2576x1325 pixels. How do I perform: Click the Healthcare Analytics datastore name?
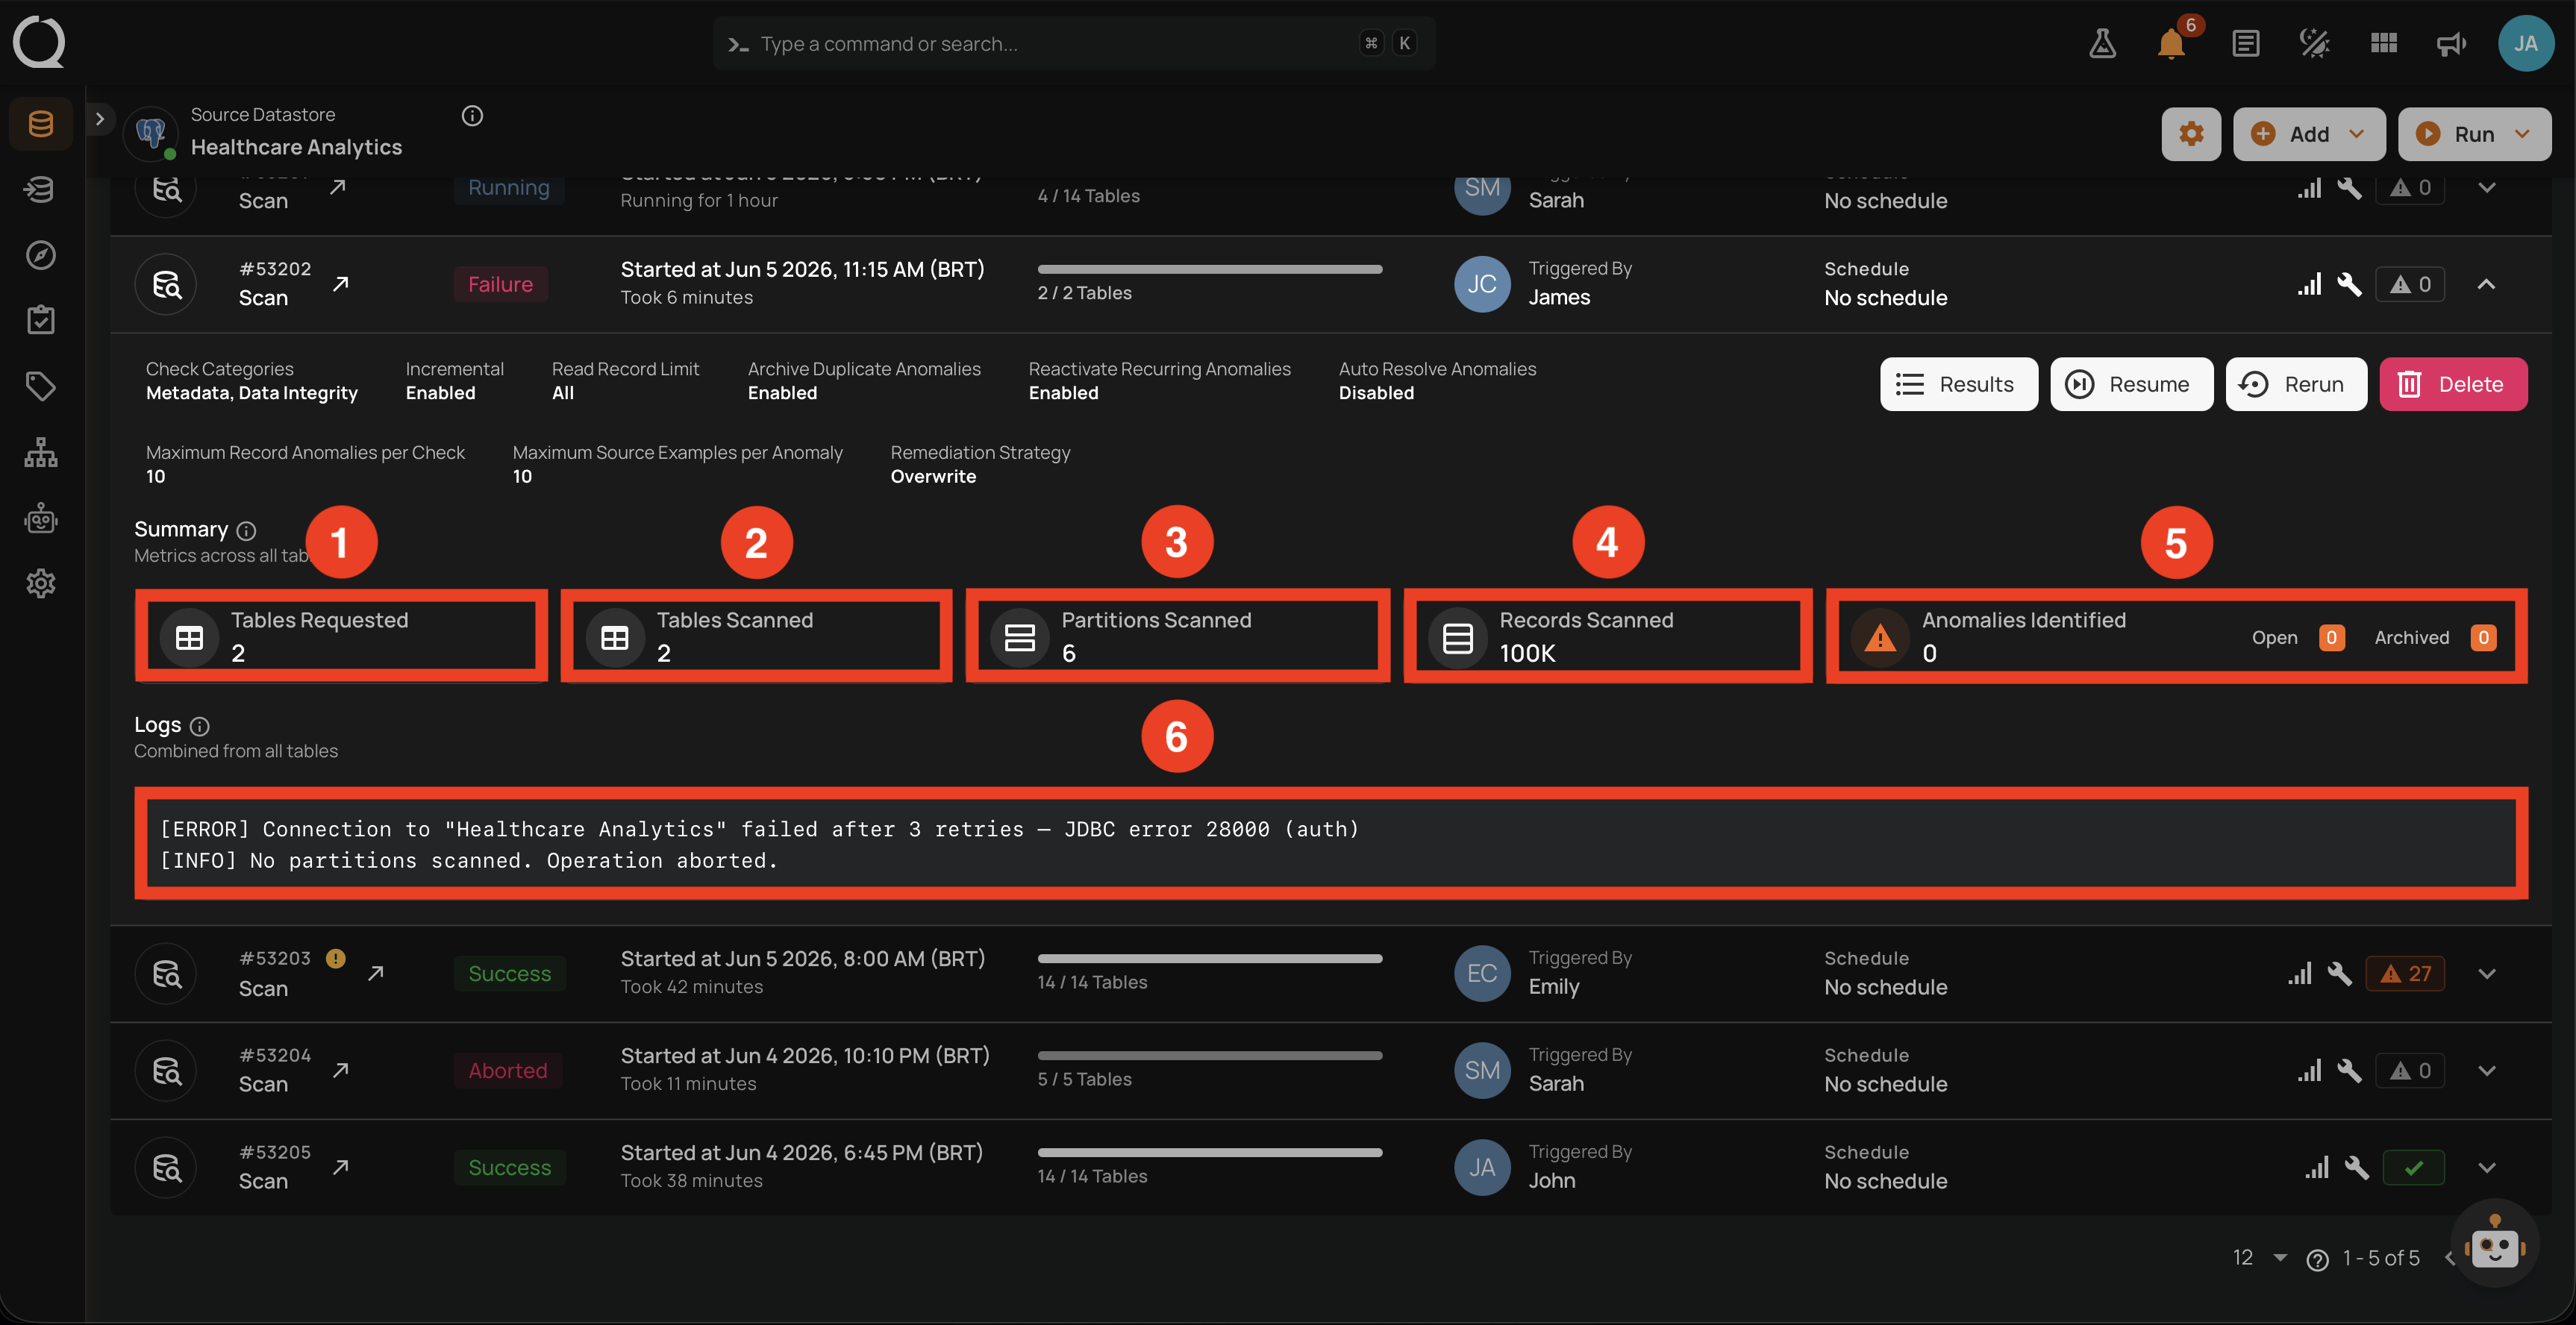pyautogui.click(x=296, y=147)
